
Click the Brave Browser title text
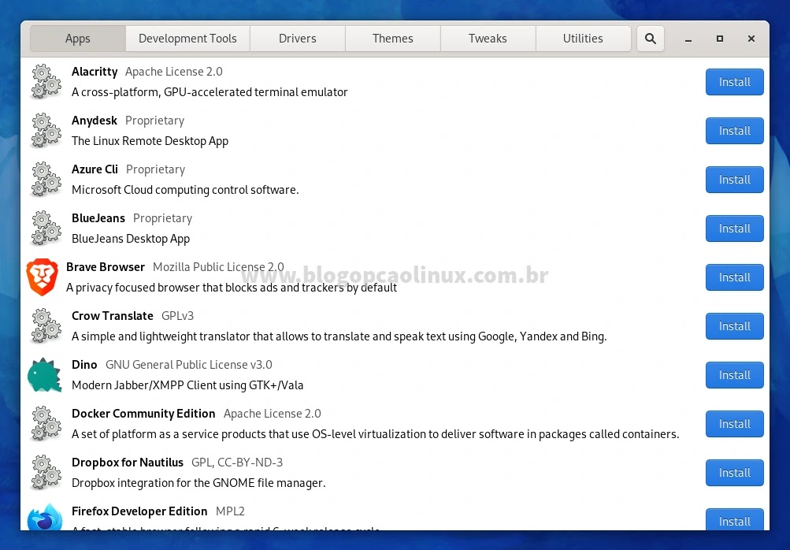106,267
